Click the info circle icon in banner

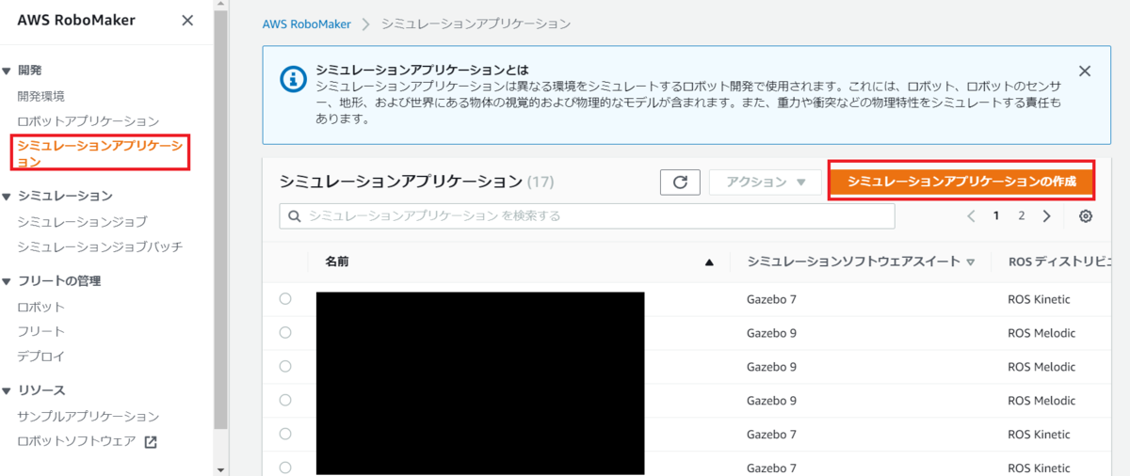(x=294, y=79)
